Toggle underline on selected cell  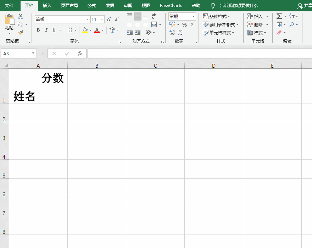[53, 30]
